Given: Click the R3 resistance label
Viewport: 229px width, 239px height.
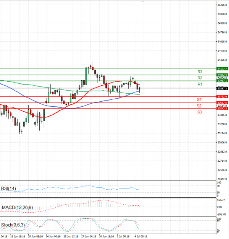Looking at the screenshot, I should [200, 72].
